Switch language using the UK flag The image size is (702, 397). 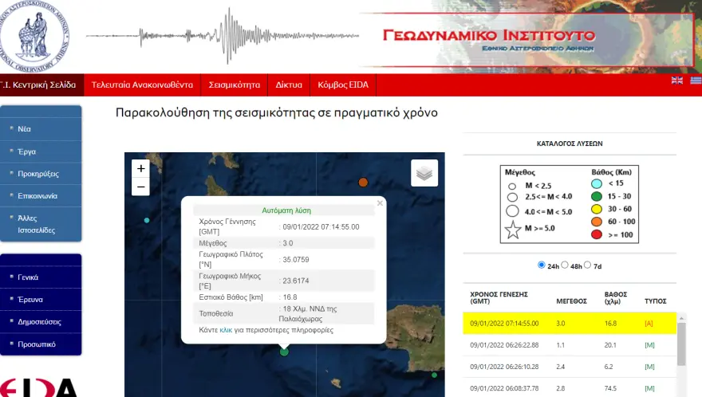tap(676, 81)
